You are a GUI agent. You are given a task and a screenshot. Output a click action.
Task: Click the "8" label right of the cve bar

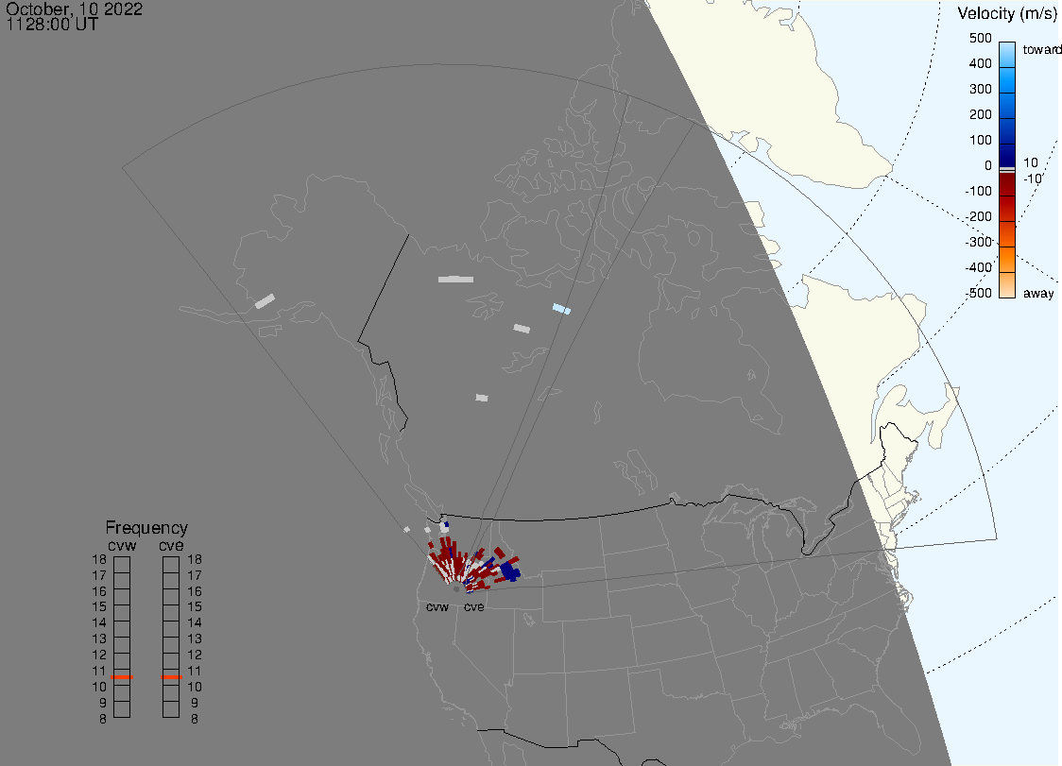click(x=195, y=720)
